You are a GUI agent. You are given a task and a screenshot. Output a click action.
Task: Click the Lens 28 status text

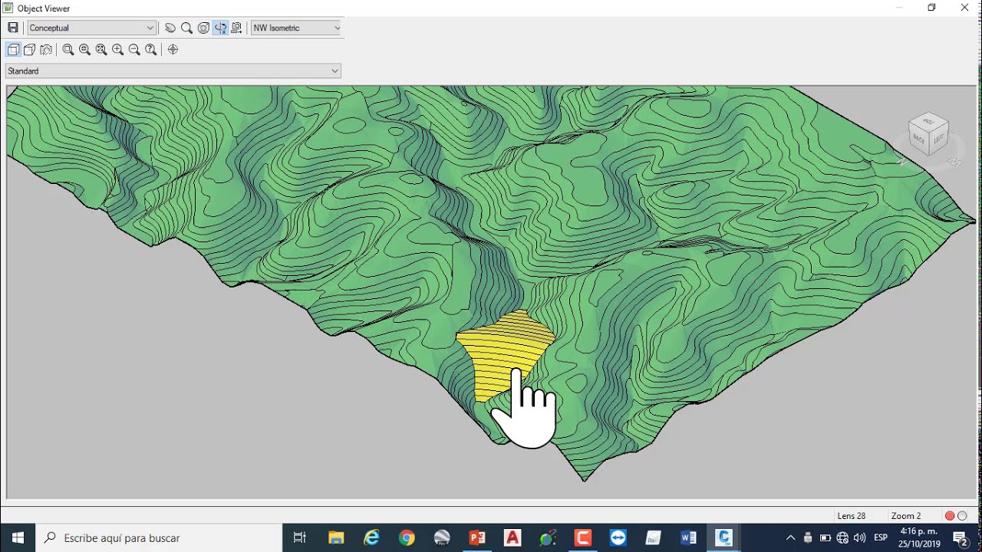[852, 516]
